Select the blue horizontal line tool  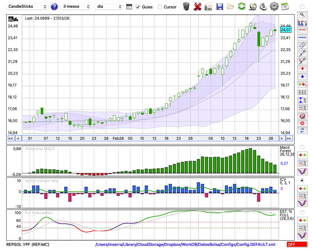[302, 38]
